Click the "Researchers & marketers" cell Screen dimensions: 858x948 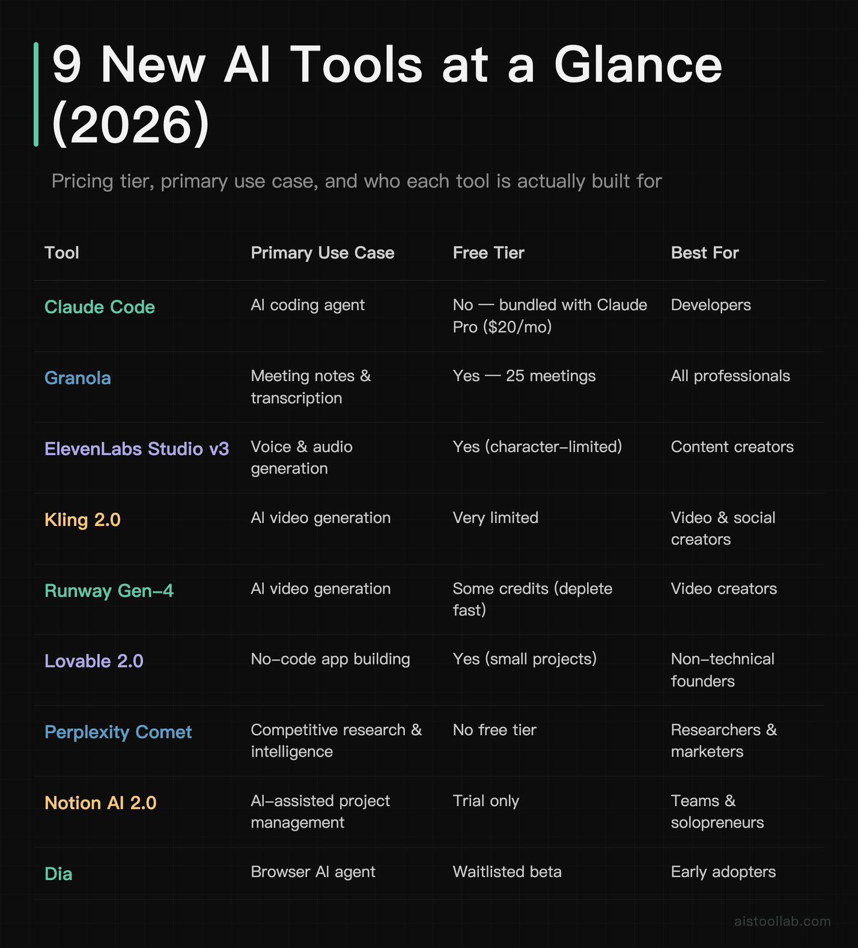724,741
